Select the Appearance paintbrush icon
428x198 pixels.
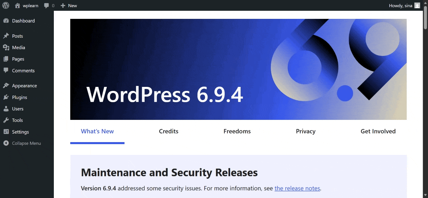pyautogui.click(x=6, y=85)
